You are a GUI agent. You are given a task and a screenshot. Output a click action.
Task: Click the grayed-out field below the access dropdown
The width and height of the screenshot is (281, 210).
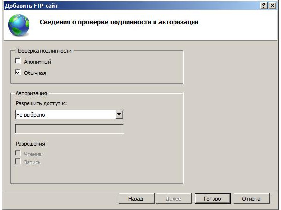[x=69, y=128]
